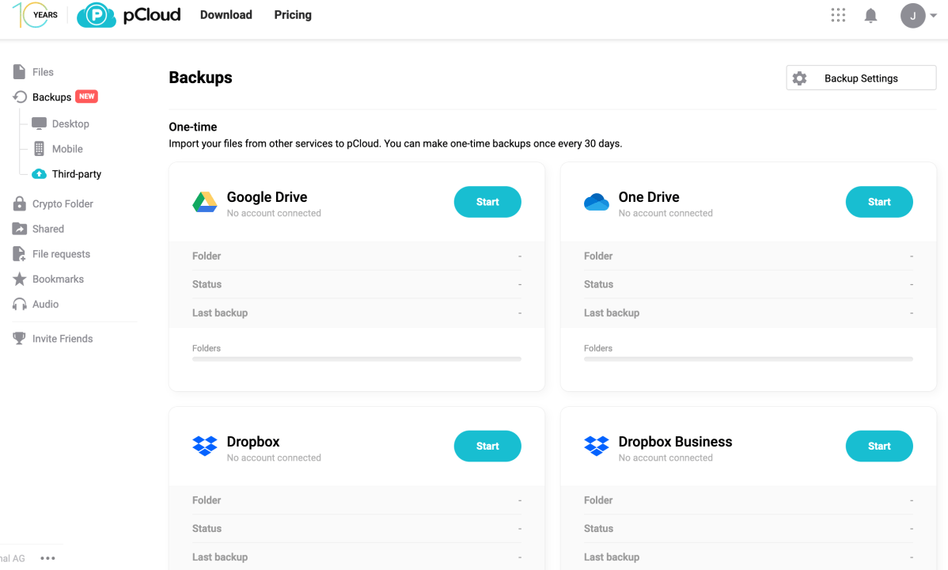Start Google Drive backup
948x570 pixels.
point(487,202)
